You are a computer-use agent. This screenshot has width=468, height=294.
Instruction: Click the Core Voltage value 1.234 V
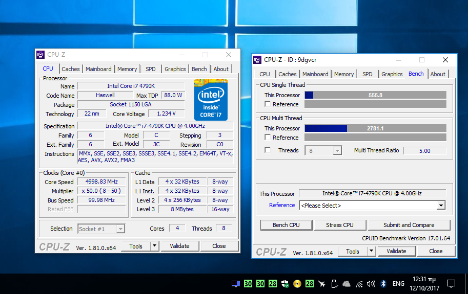pyautogui.click(x=166, y=114)
